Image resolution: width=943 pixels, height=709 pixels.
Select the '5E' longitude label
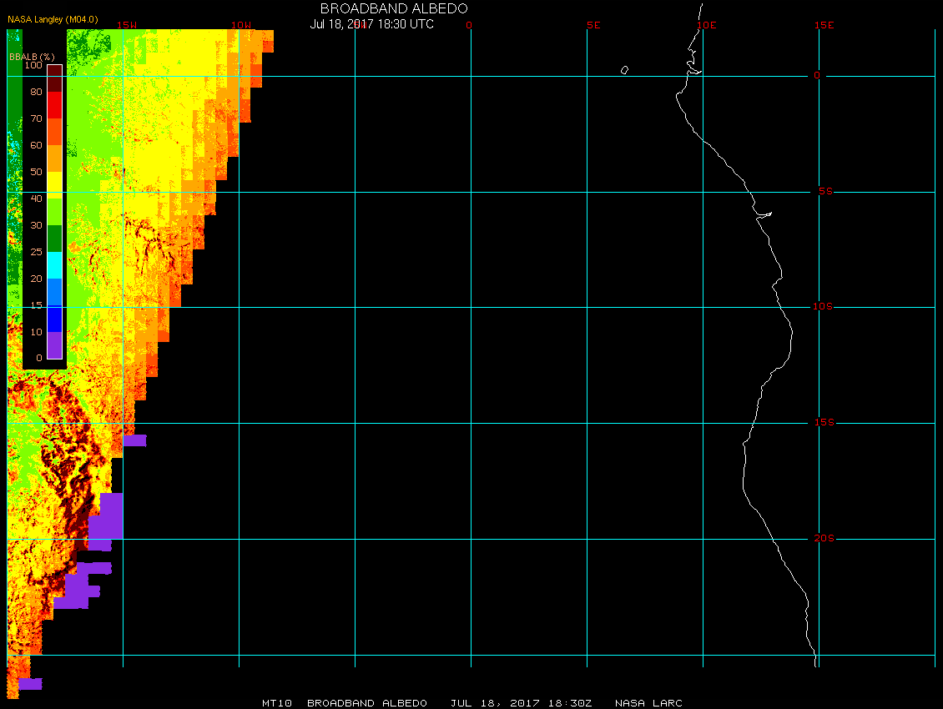(x=593, y=25)
